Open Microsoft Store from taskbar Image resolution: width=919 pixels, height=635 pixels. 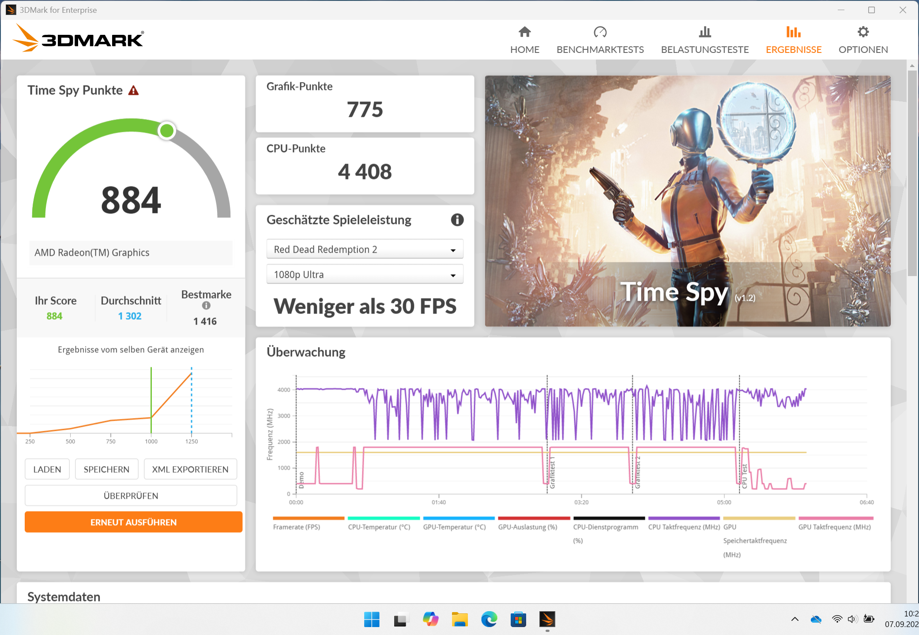point(518,620)
